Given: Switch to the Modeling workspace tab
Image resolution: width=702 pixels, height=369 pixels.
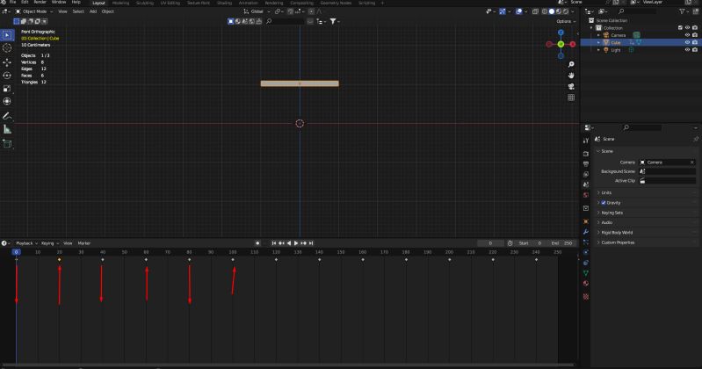Looking at the screenshot, I should point(120,3).
